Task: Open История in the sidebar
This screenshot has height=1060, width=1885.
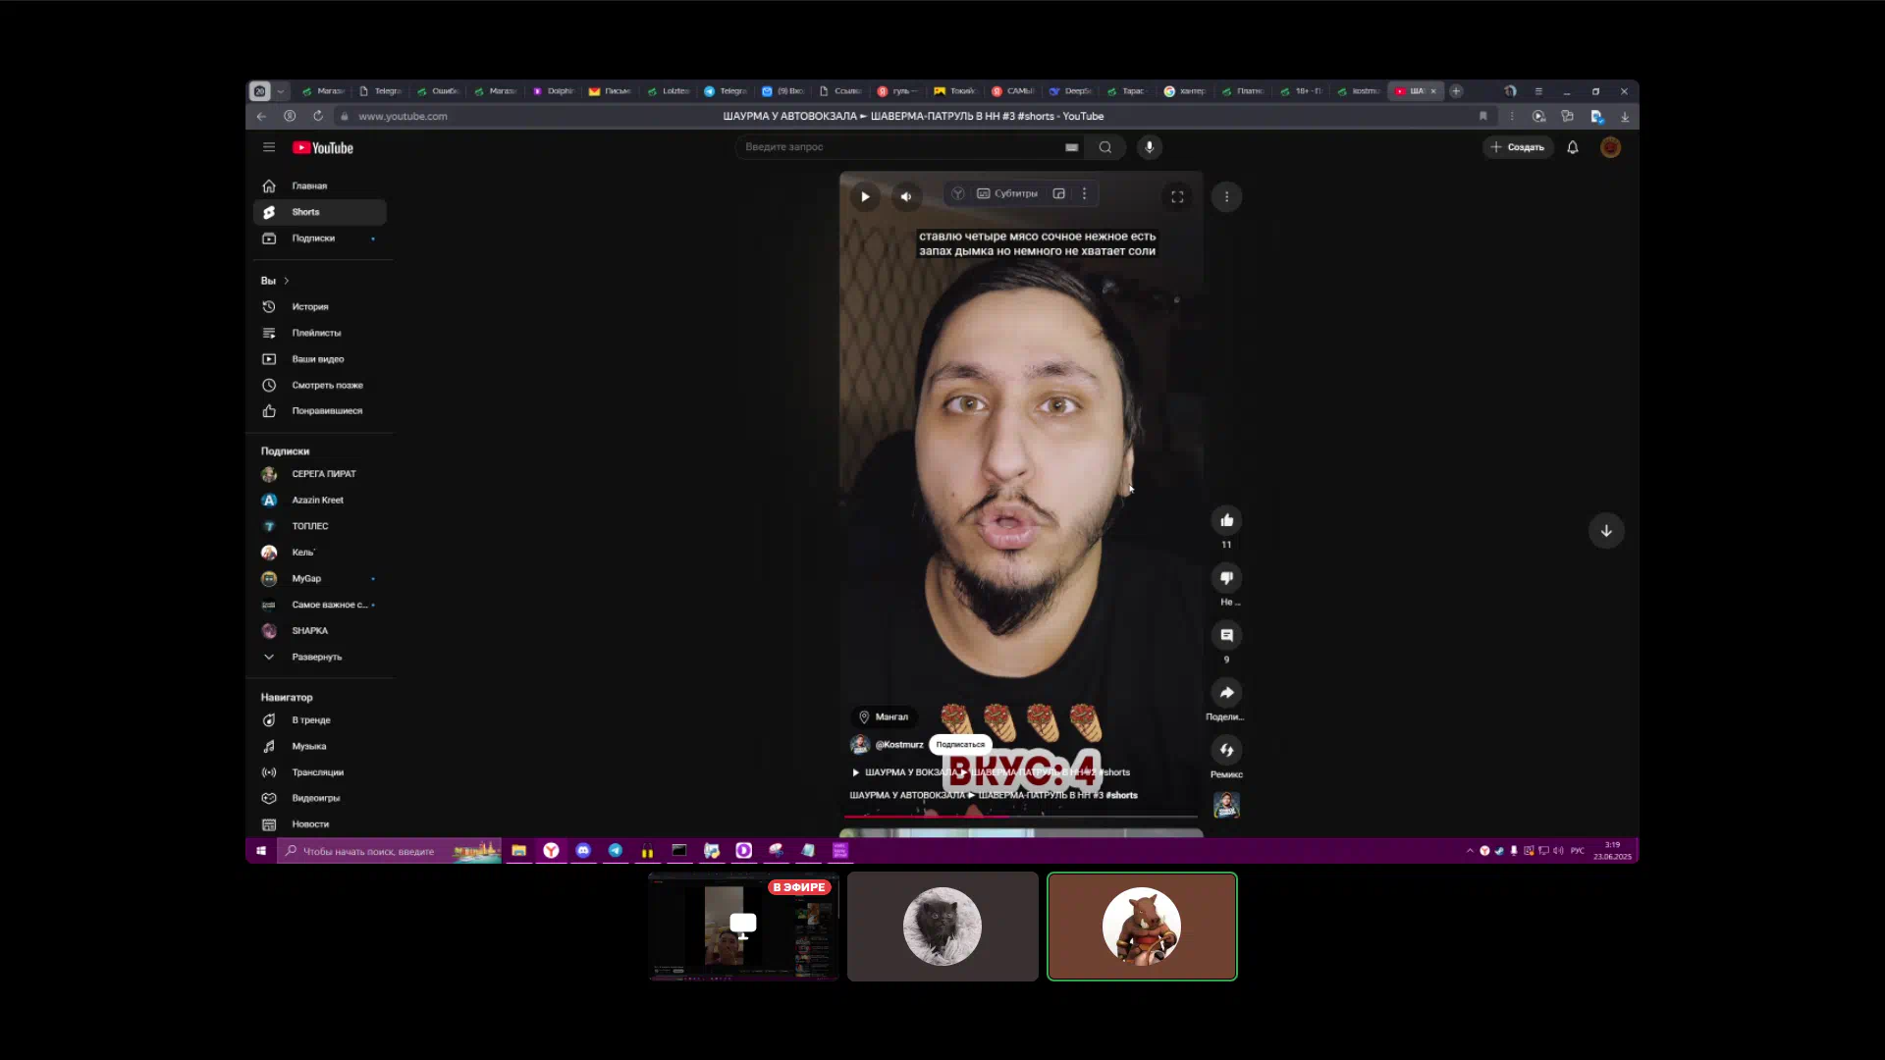Action: click(x=320, y=307)
